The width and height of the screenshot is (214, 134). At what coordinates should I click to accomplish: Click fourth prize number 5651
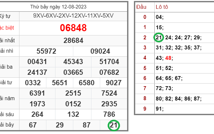click(60, 83)
